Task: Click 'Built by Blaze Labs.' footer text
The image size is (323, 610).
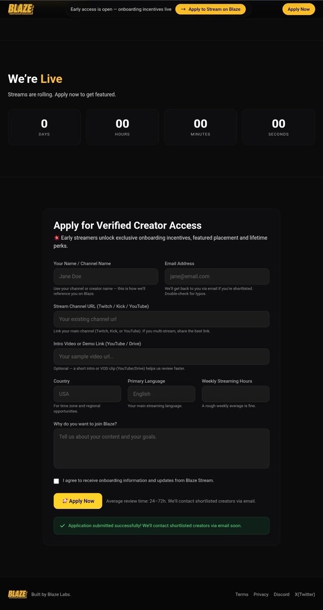Action: pos(51,594)
